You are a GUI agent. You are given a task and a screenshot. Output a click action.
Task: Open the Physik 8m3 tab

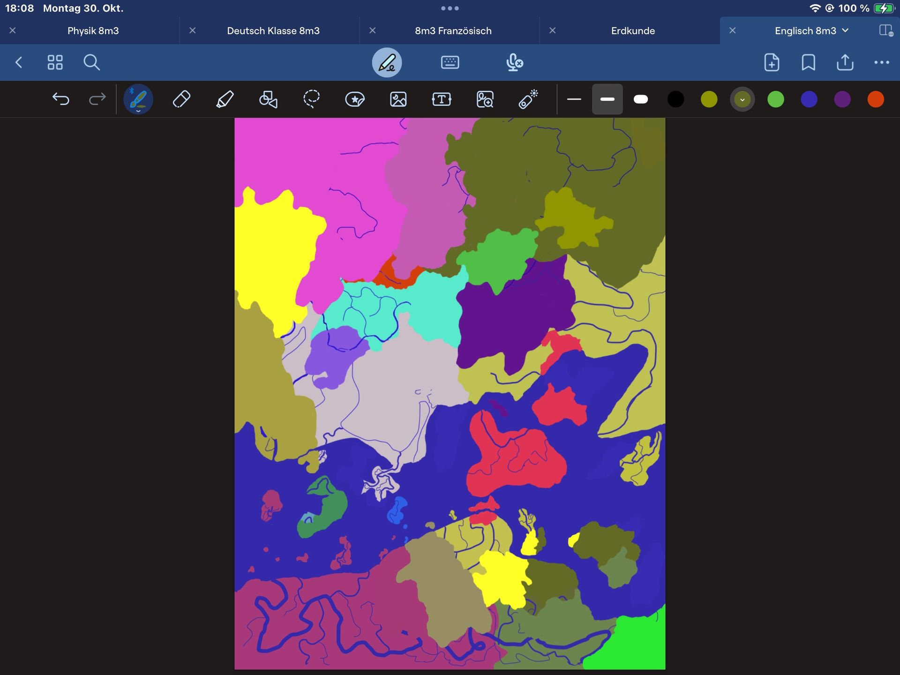[93, 30]
